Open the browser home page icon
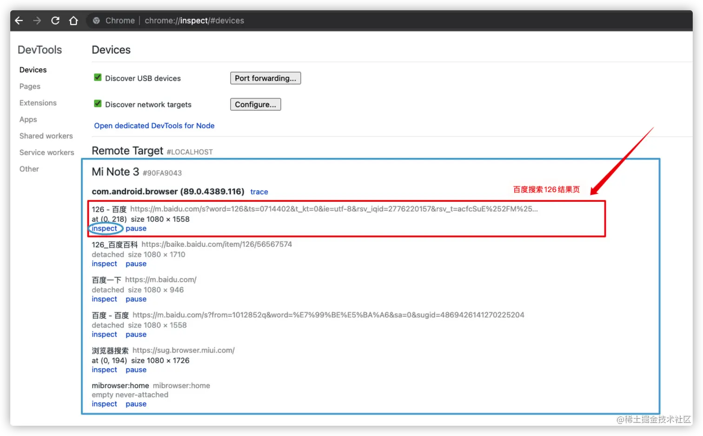Screen dimensions: 703x436 (x=73, y=20)
